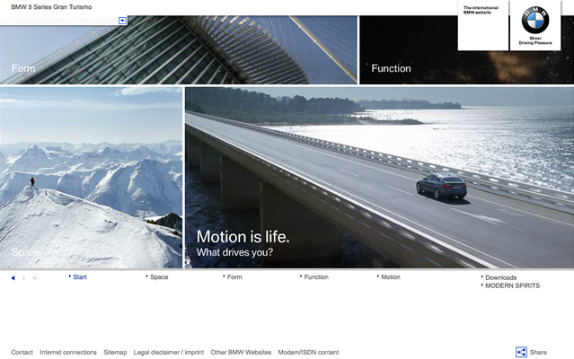Click the play arrow control

[24, 278]
